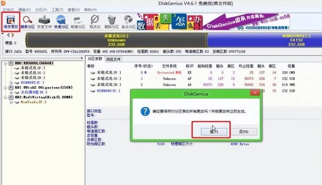Screen dimensions: 322x185
Task: Collapse the RD1:UDisk2.0Gigastone tree node
Action: (6, 88)
